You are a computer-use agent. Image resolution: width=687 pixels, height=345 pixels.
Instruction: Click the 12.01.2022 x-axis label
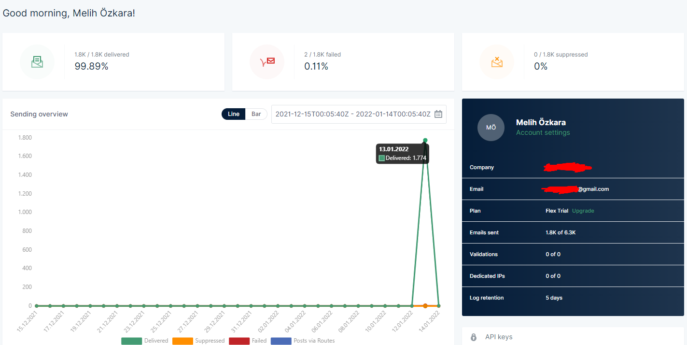(403, 322)
